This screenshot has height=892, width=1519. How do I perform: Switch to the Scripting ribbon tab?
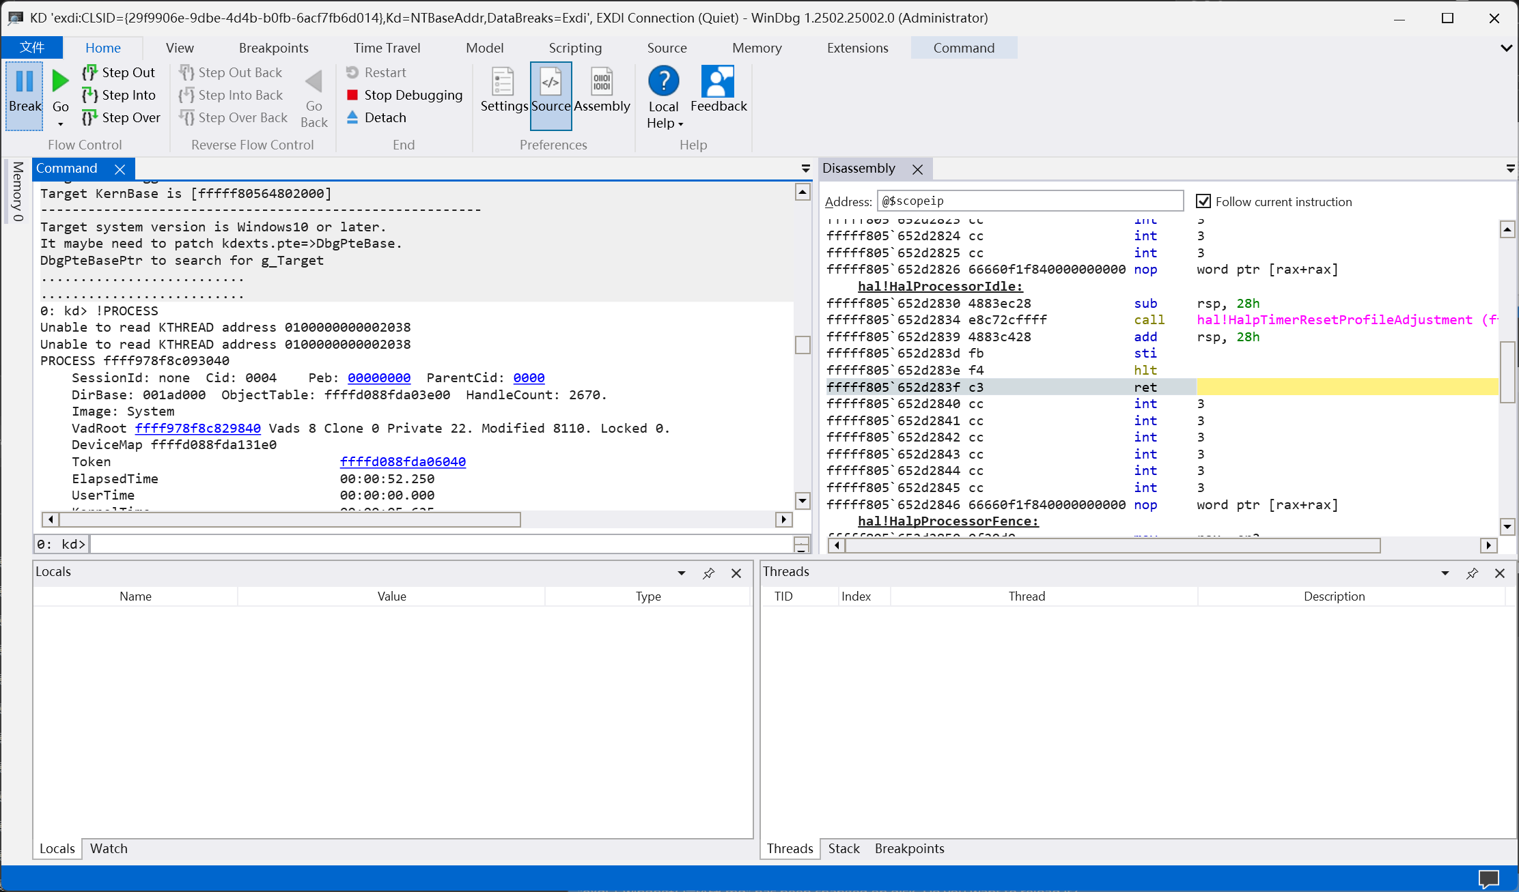click(575, 48)
